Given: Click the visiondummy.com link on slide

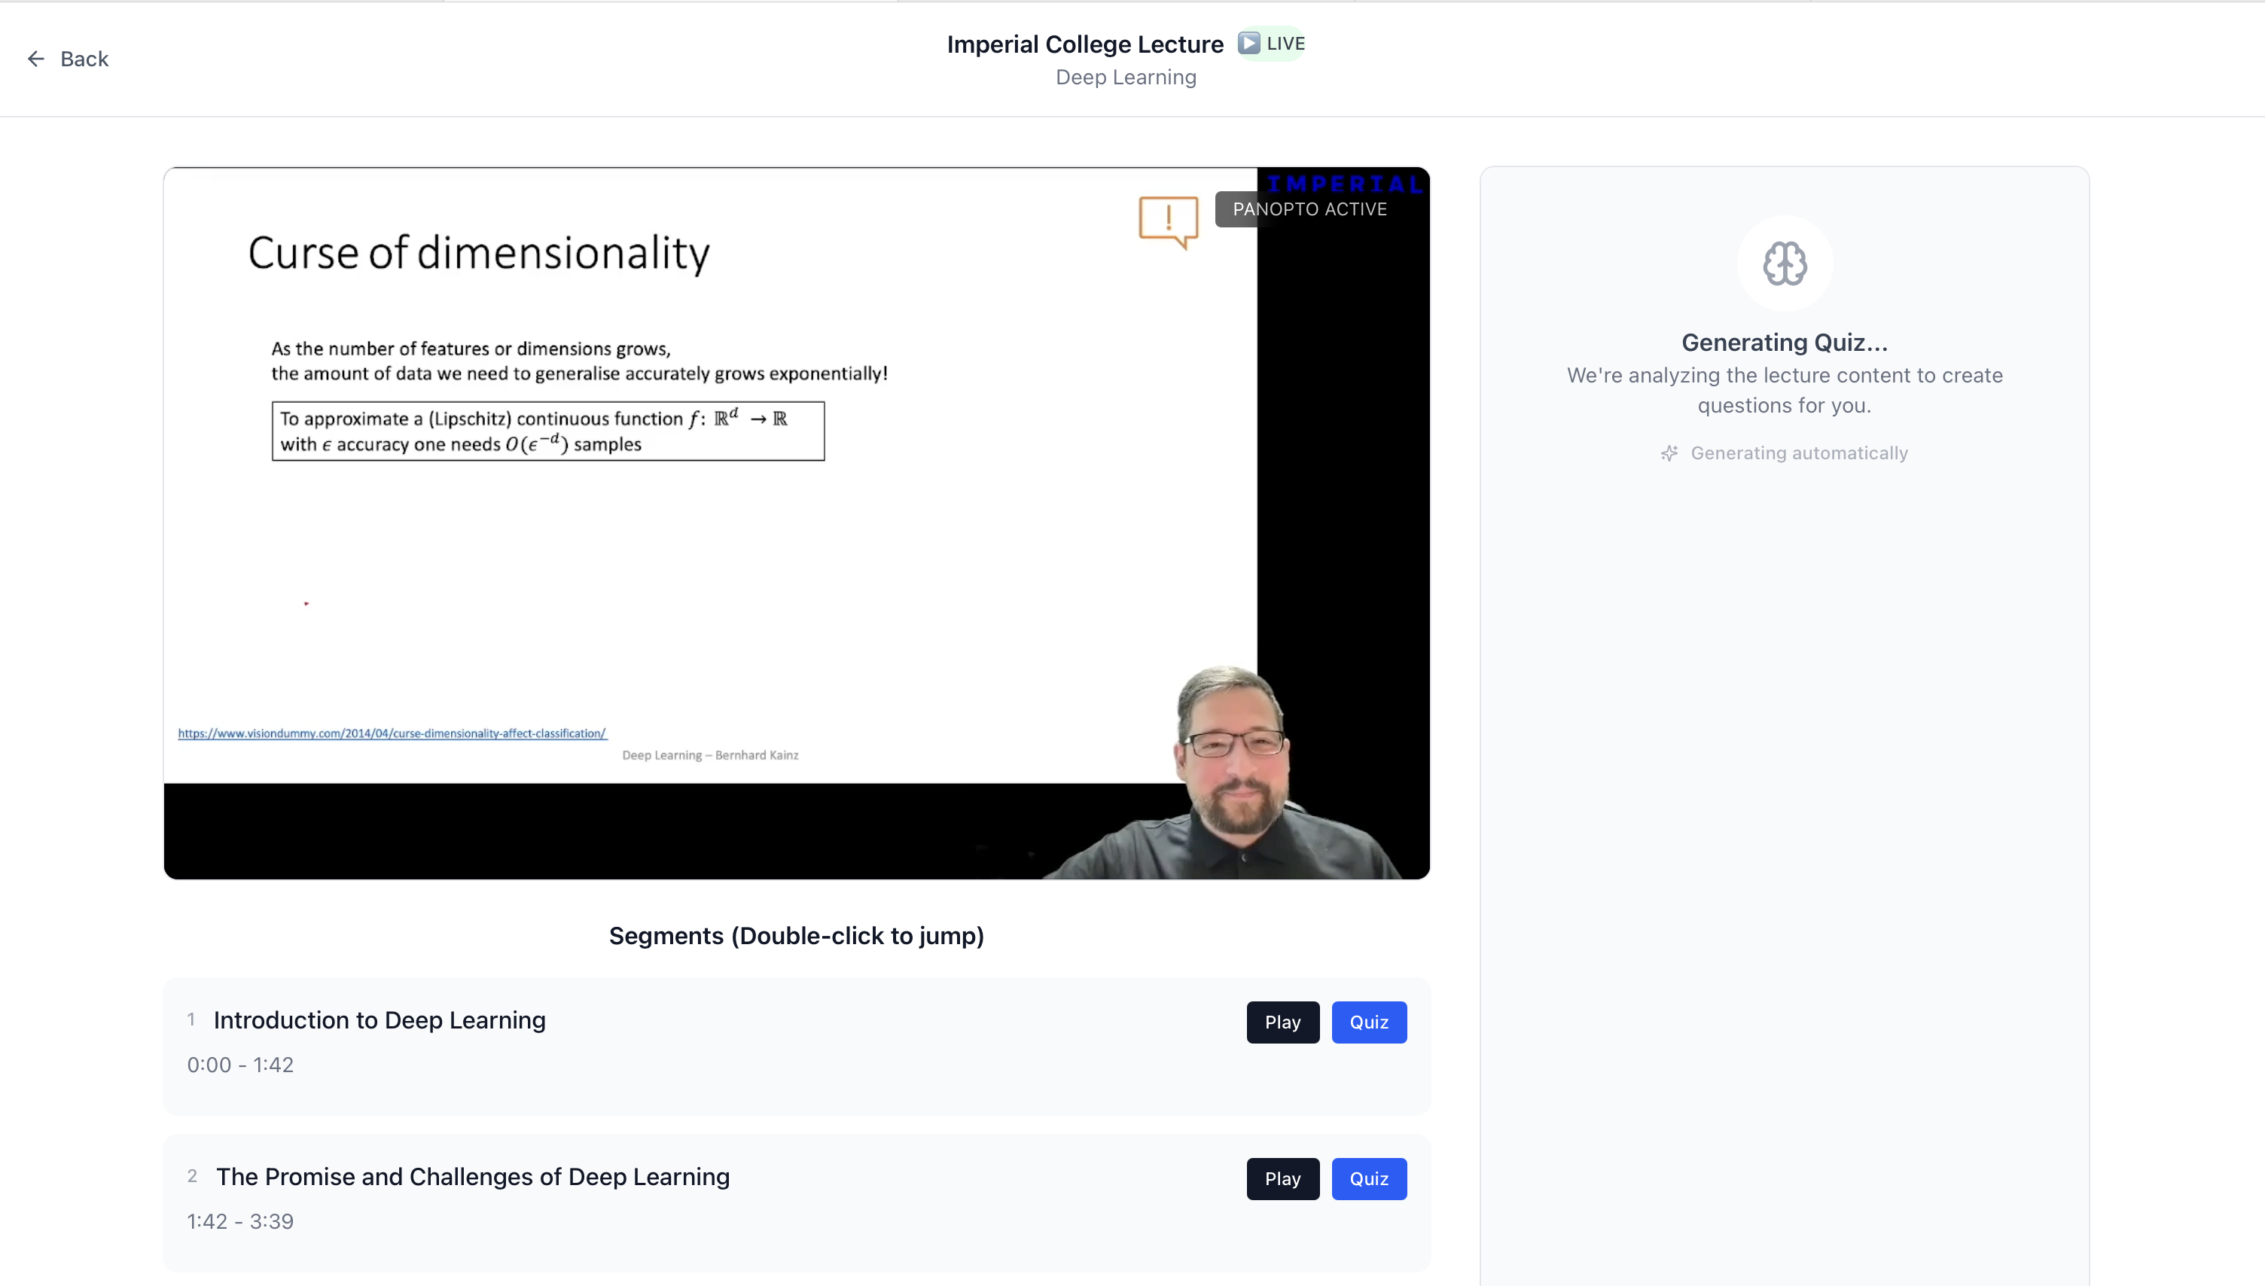Looking at the screenshot, I should (x=392, y=733).
